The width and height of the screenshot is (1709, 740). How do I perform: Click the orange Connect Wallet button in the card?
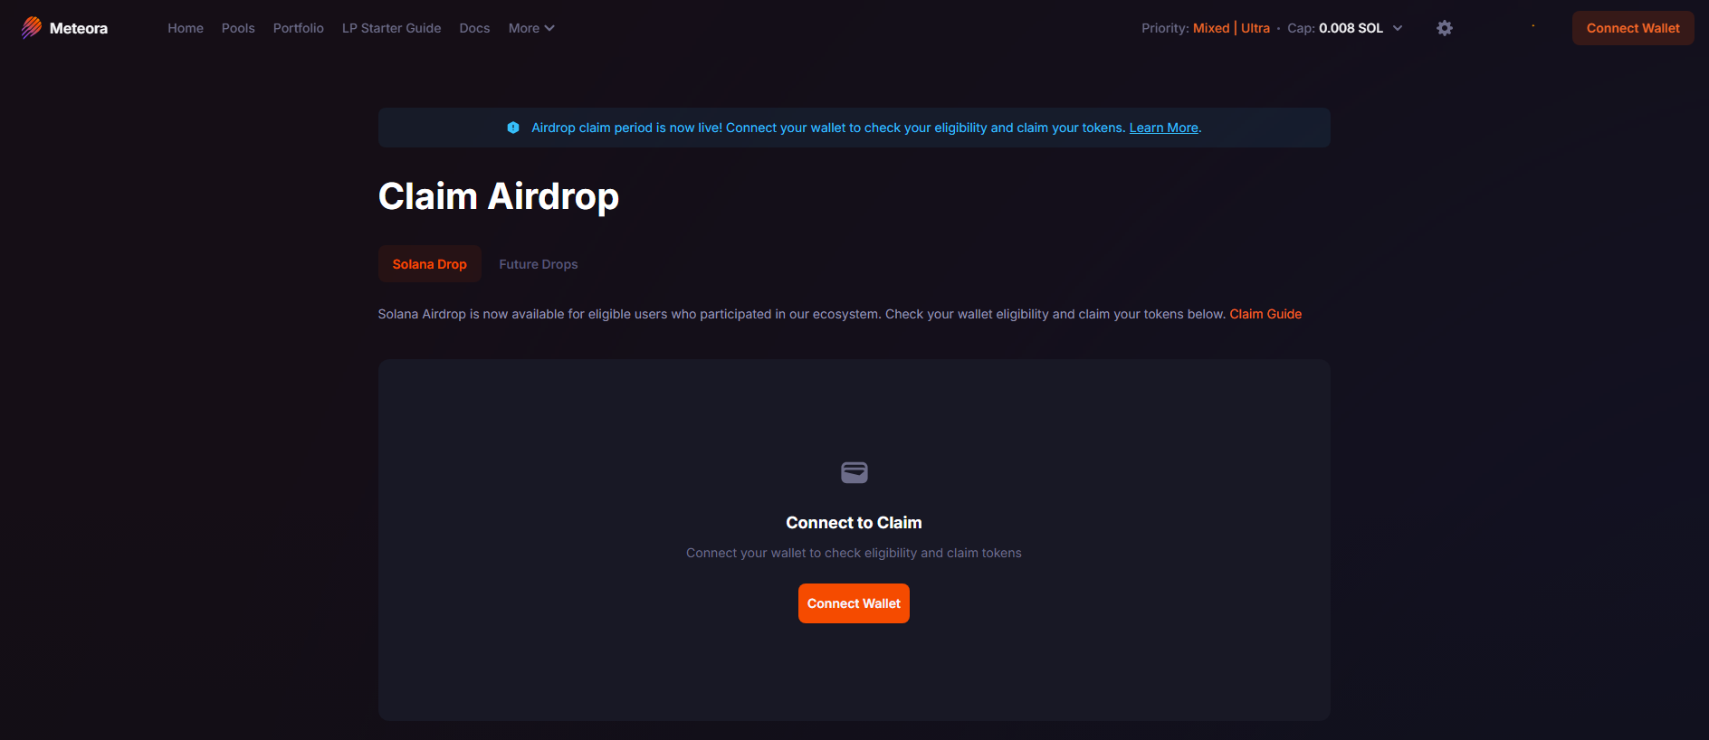click(854, 603)
